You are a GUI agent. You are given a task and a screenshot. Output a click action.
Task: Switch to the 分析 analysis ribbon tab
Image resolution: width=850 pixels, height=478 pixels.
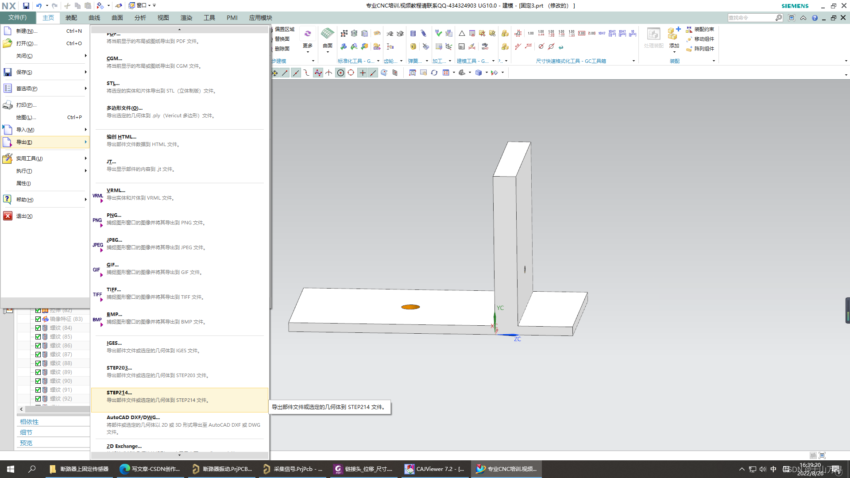click(140, 18)
